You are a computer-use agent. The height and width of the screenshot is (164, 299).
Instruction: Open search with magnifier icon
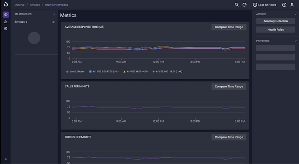(236, 5)
